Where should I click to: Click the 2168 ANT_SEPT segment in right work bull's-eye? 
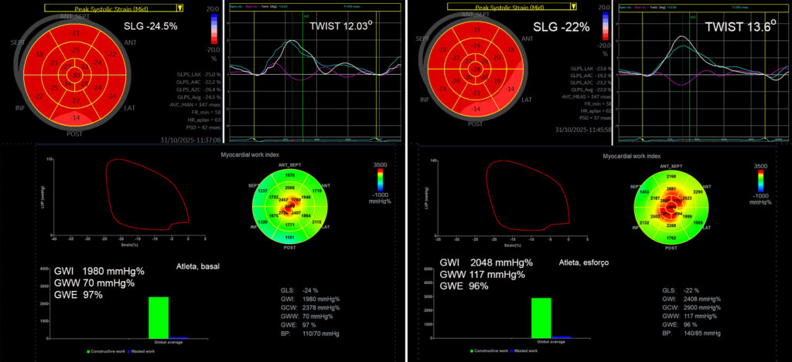coord(672,177)
